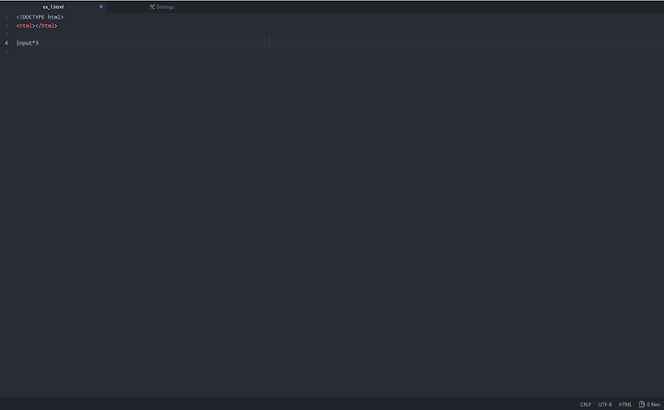This screenshot has width=664, height=410.
Task: Open the Settings tab
Action: [161, 6]
